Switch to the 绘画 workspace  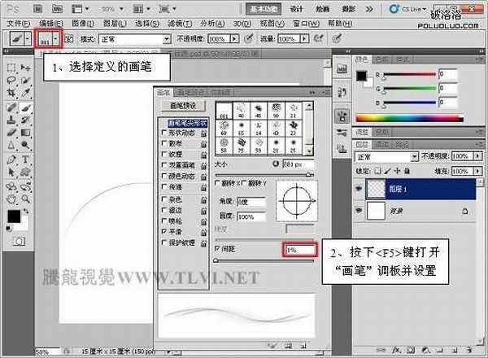[322, 9]
